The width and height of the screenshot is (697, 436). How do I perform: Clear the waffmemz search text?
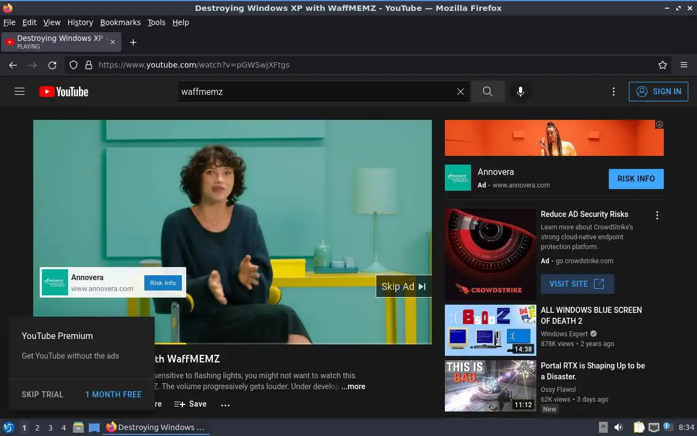[460, 92]
